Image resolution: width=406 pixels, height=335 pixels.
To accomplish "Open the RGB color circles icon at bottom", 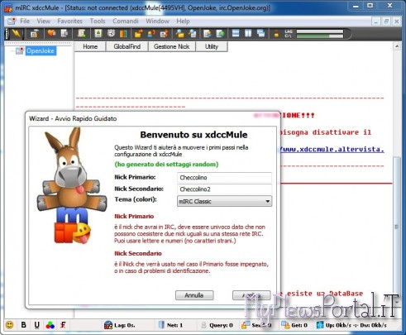I will pyautogui.click(x=50, y=325).
